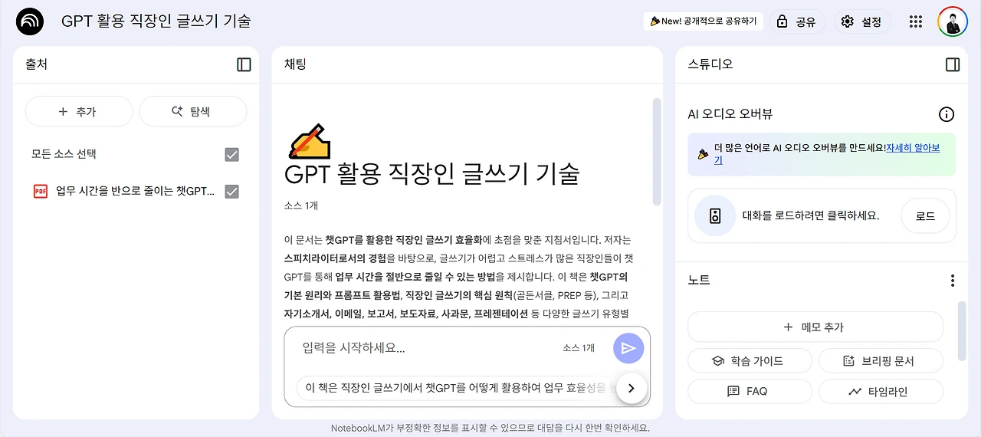The width and height of the screenshot is (981, 437).
Task: Open the Google apps grid
Action: (x=915, y=21)
